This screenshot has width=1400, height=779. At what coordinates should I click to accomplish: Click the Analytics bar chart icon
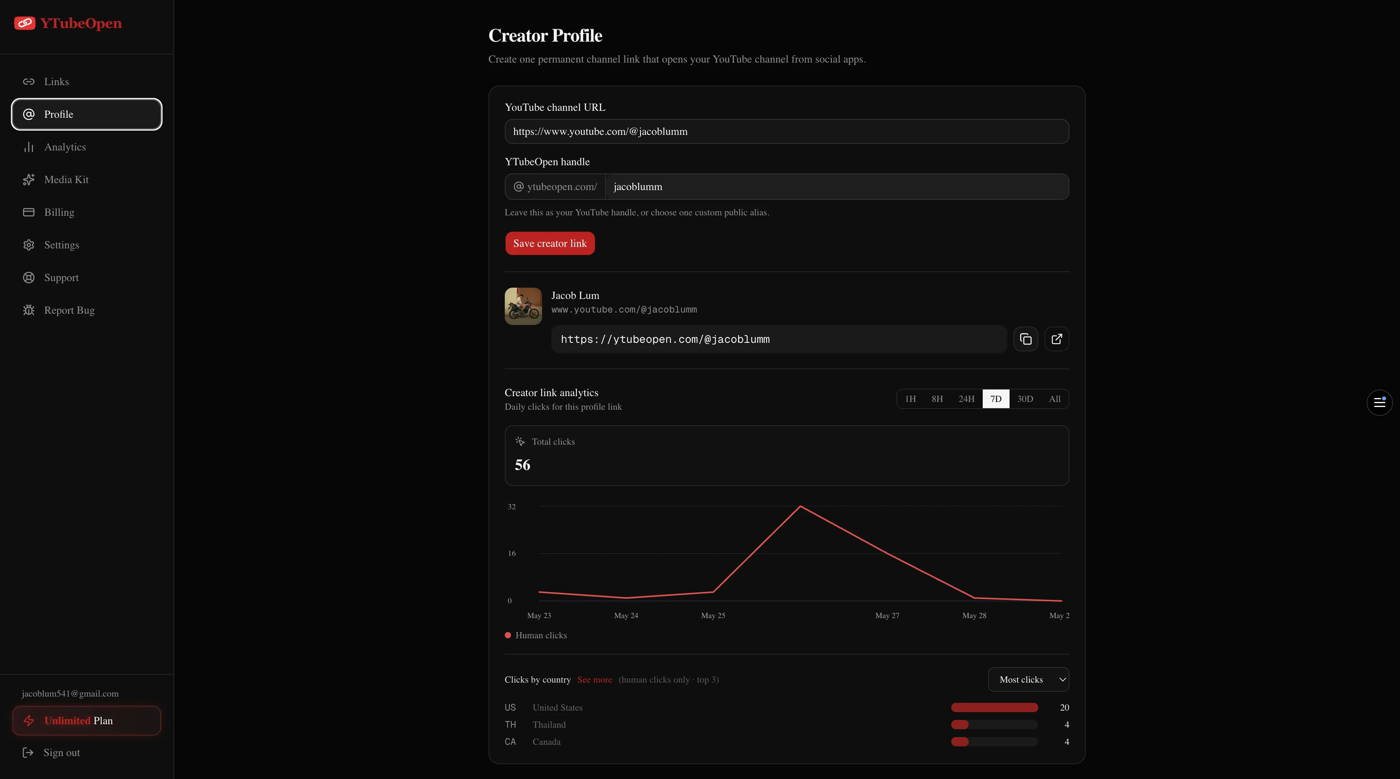(29, 147)
